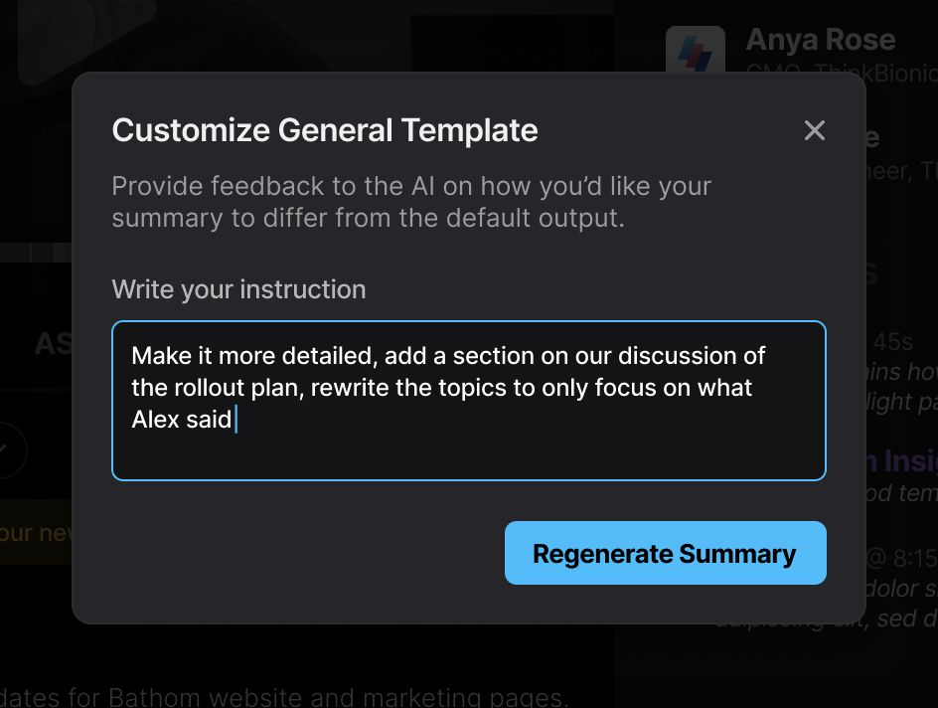The image size is (938, 708).
Task: Open the purple Insights link
Action: click(902, 461)
